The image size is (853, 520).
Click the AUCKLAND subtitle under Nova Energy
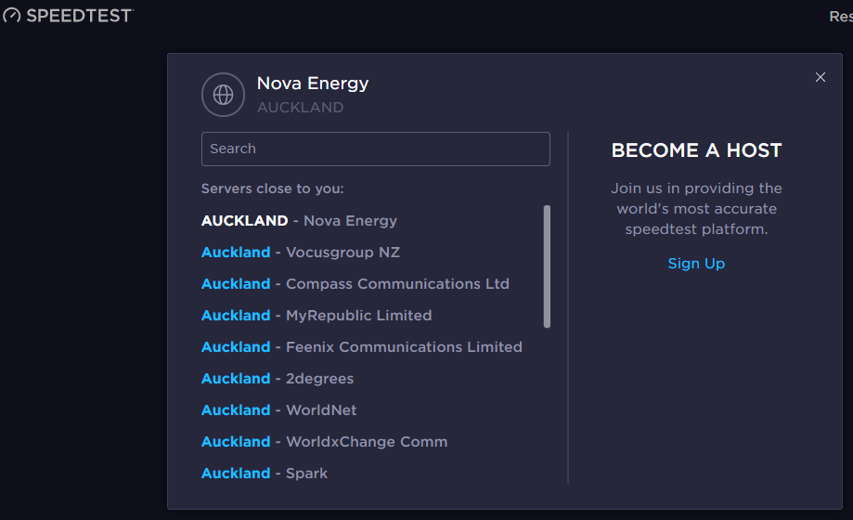(300, 108)
